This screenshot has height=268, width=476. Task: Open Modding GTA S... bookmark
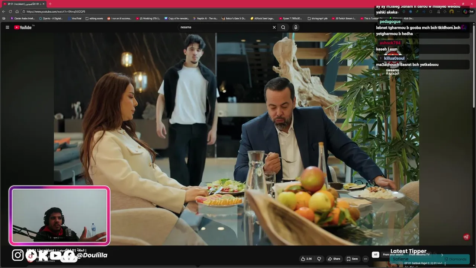click(x=148, y=18)
